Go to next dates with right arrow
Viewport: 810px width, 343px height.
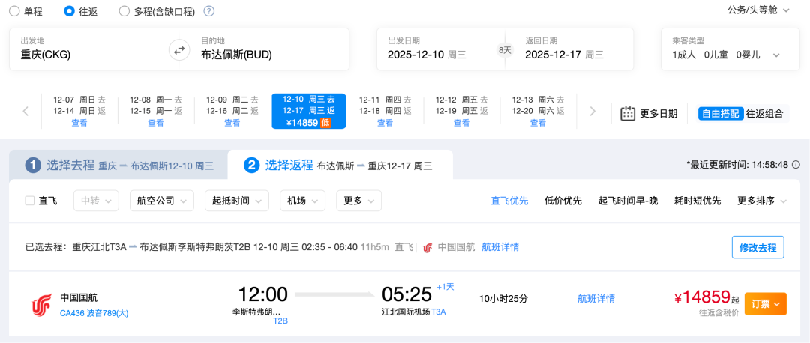pos(592,112)
